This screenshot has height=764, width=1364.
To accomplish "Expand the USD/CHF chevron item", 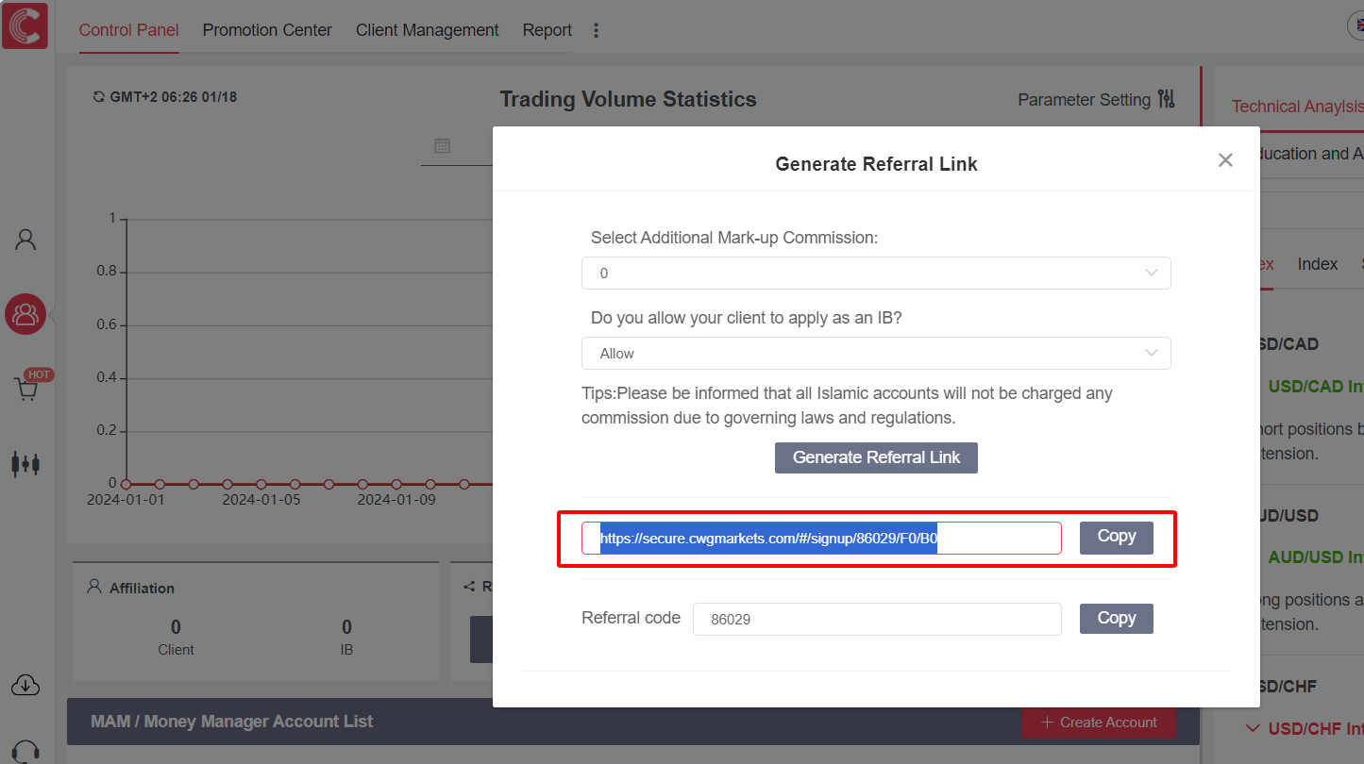I will (1253, 728).
